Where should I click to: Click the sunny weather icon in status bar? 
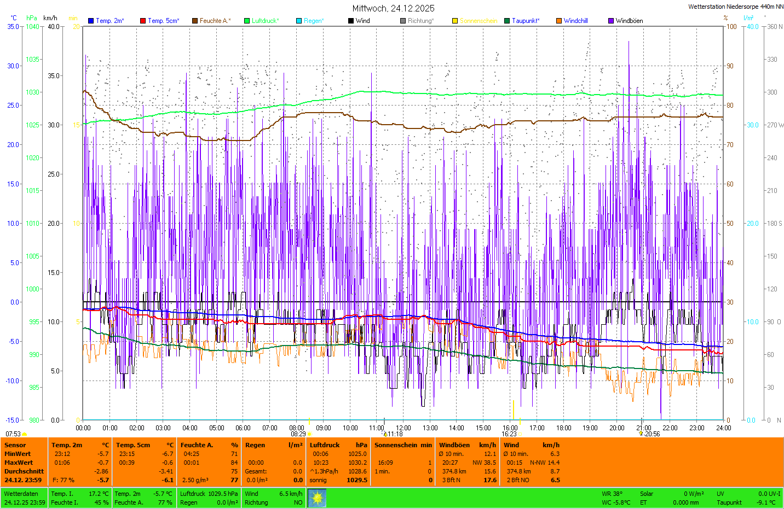[317, 498]
